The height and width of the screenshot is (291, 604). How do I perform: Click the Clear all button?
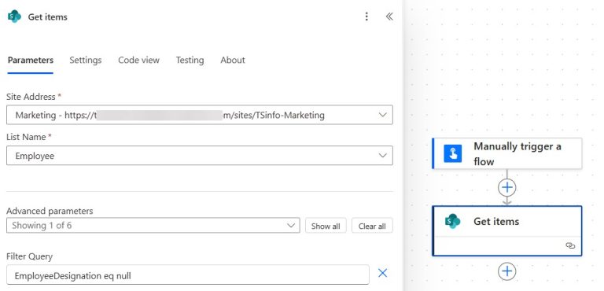coord(372,226)
